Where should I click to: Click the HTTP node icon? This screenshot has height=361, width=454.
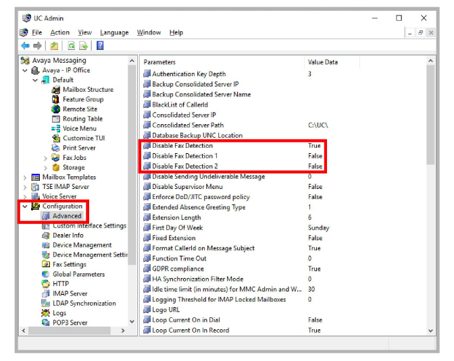(x=45, y=284)
